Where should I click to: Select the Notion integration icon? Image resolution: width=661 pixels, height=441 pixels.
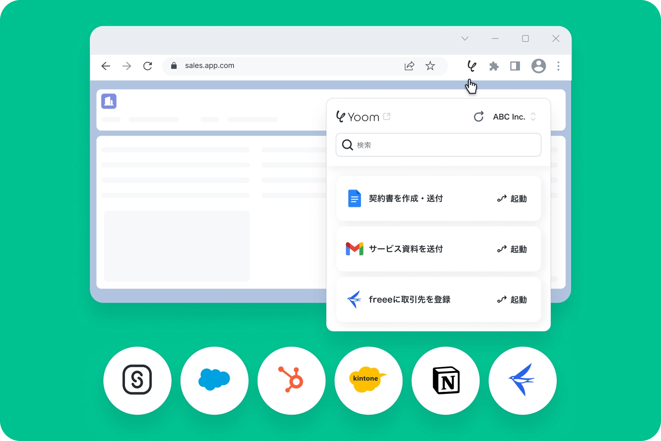pos(446,380)
